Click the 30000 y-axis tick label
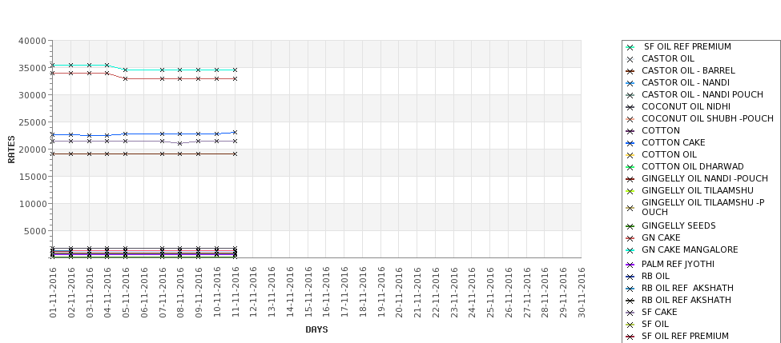This screenshot has width=781, height=343. pyautogui.click(x=32, y=95)
